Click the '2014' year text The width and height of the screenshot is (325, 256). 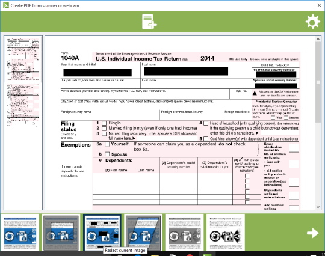(x=207, y=58)
